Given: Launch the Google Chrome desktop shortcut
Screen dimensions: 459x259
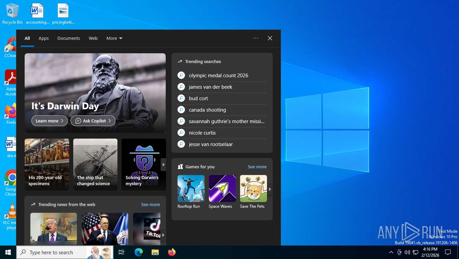Looking at the screenshot, I should tap(10, 183).
